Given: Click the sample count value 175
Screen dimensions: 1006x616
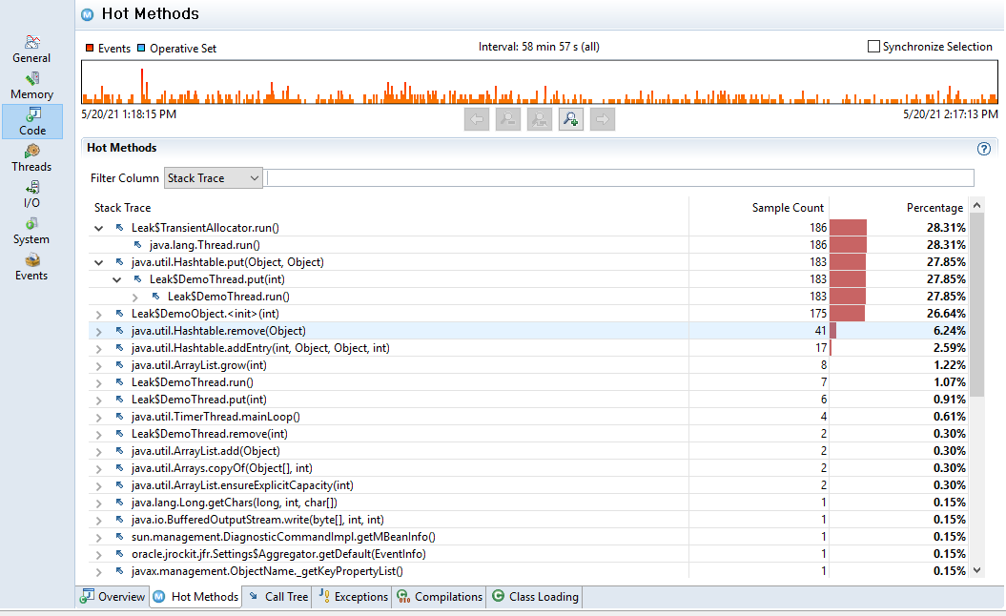Looking at the screenshot, I should point(818,314).
